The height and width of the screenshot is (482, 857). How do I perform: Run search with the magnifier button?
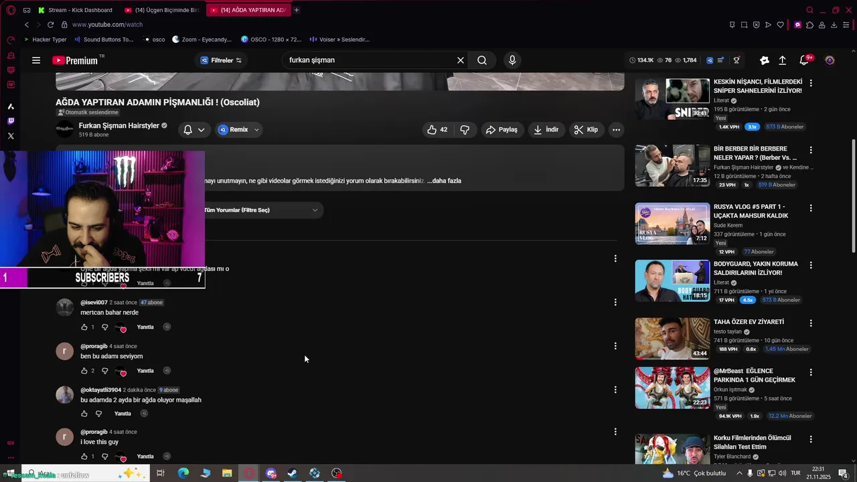(x=482, y=60)
